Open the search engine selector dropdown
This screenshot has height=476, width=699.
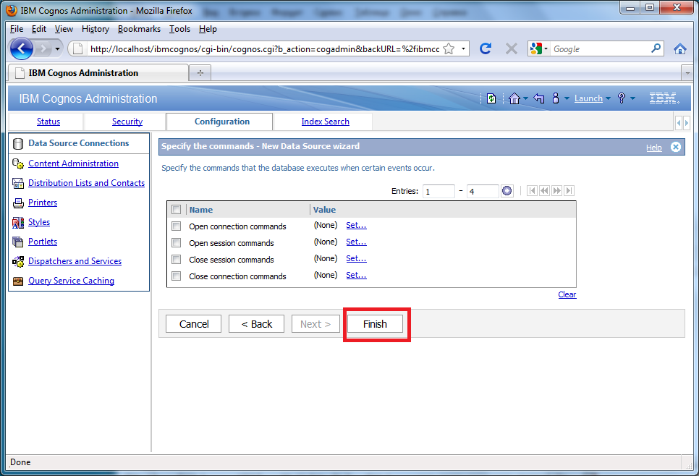coord(539,48)
